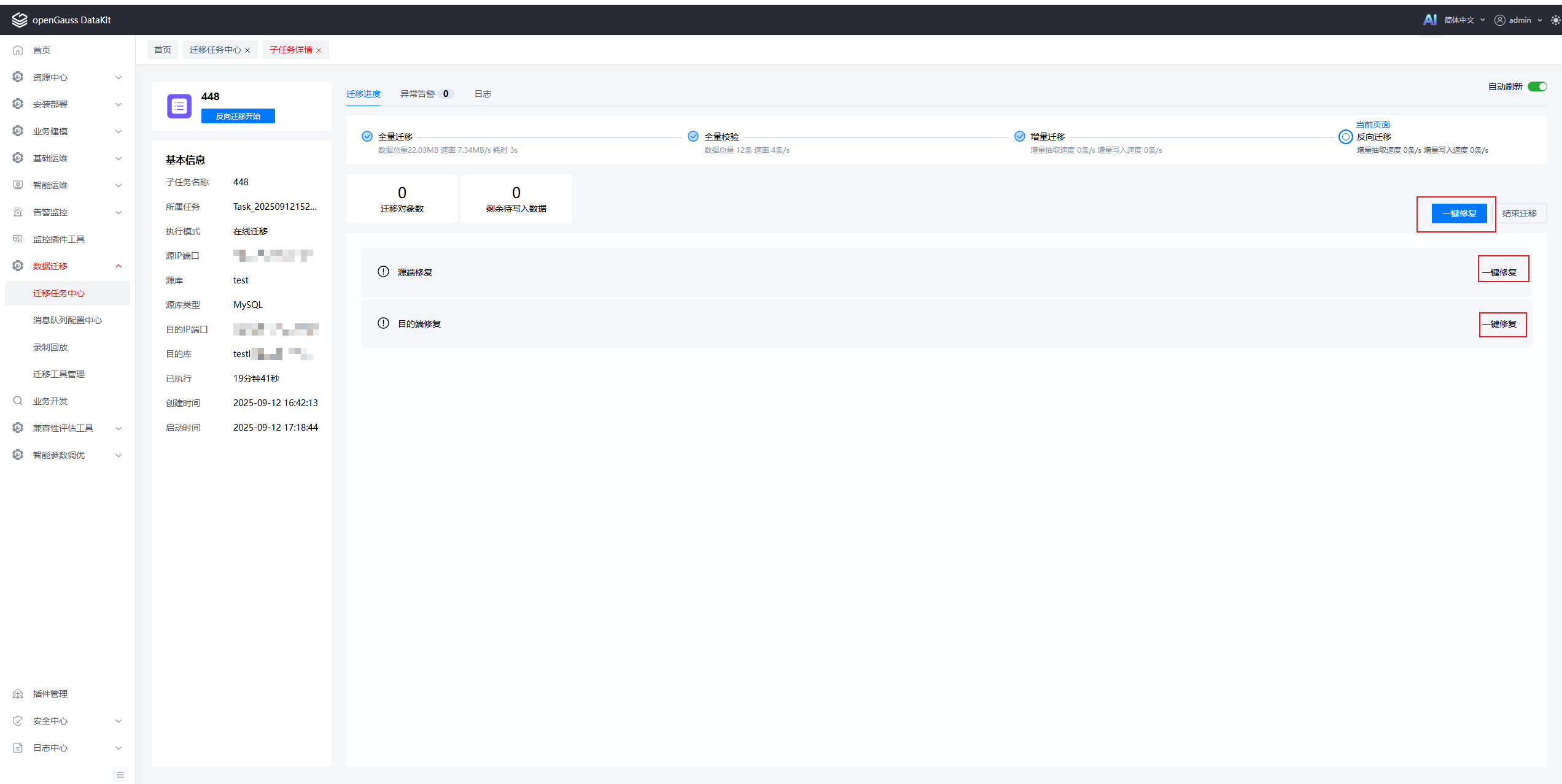Viewport: 1562px width, 784px height.
Task: Click the alarm monitoring bell icon
Action: pos(18,212)
